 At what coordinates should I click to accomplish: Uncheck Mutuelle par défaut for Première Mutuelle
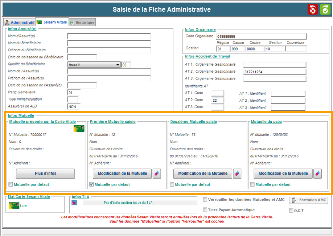tap(91, 184)
